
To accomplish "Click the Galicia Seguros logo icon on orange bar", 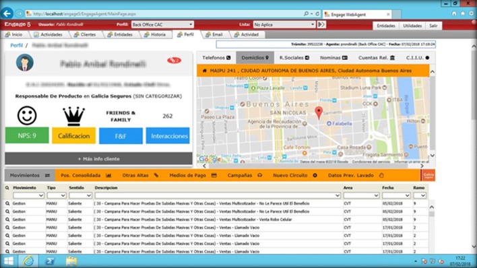I will click(428, 175).
